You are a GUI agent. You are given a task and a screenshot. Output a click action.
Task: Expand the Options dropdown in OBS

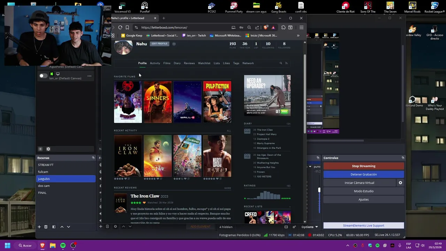pos(309,227)
